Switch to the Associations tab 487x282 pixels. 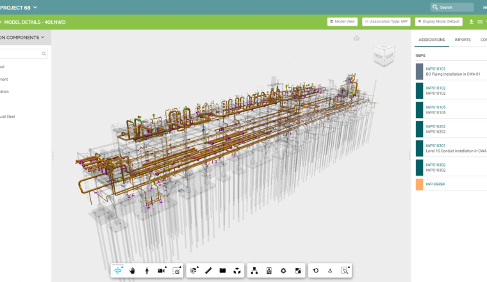click(432, 40)
